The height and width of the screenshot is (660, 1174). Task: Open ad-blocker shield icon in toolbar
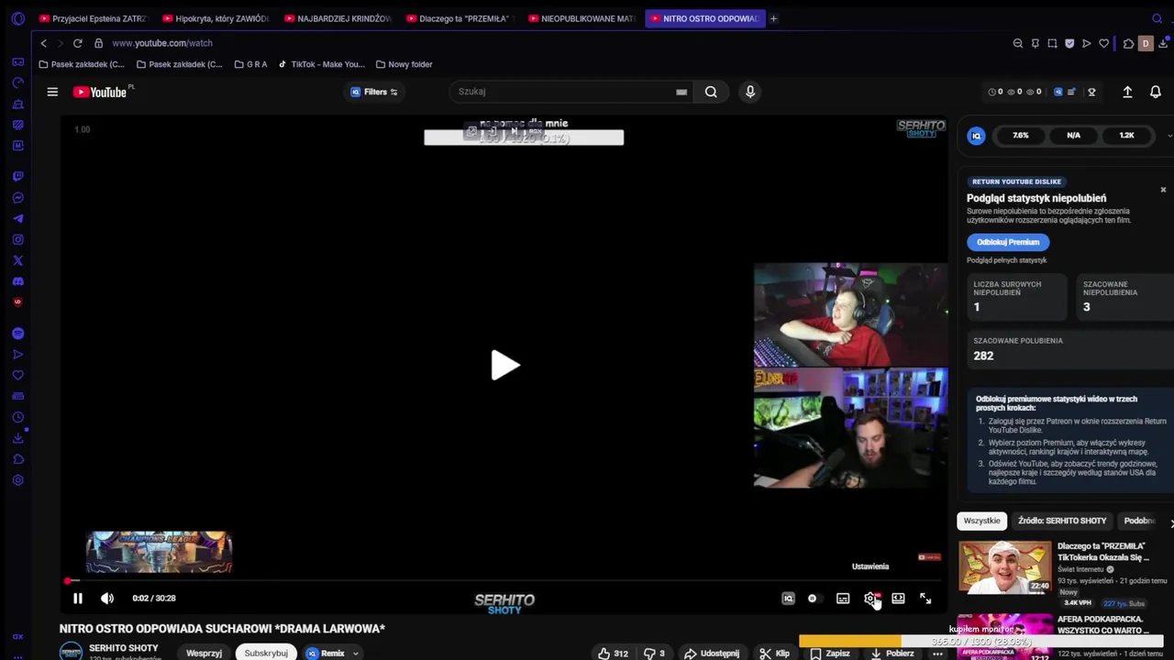(x=1069, y=43)
